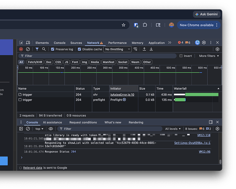The width and height of the screenshot is (236, 189).
Task: Click the media search icon in Chrome toolbar
Action: click(158, 25)
